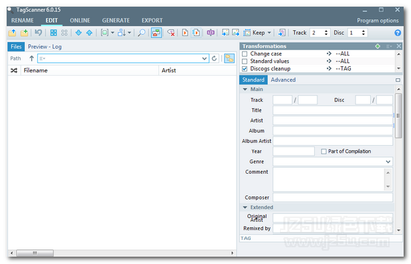Sort by the Filename column header

pyautogui.click(x=90, y=71)
